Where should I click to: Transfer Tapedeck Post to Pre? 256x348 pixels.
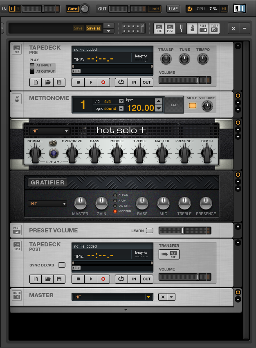169,255
